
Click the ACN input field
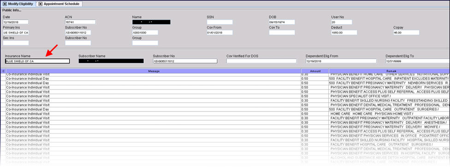pyautogui.click(x=80, y=22)
